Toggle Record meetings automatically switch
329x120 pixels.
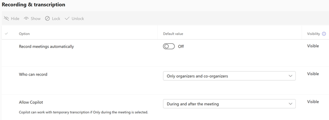169,46
